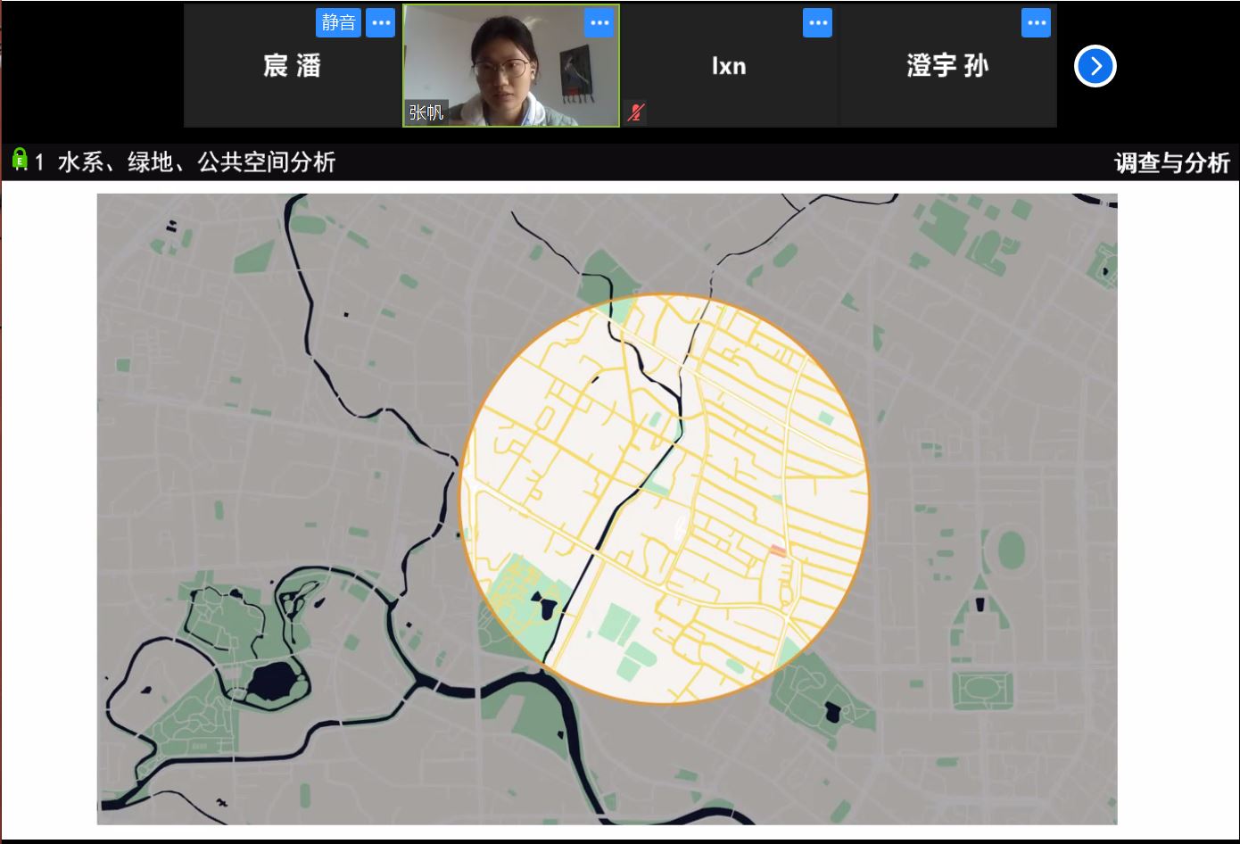Open the three-dot menu on lxn's tile
Viewport: 1240px width, 844px height.
[817, 23]
